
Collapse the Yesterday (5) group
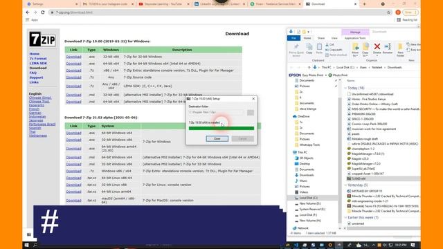pos(345,185)
